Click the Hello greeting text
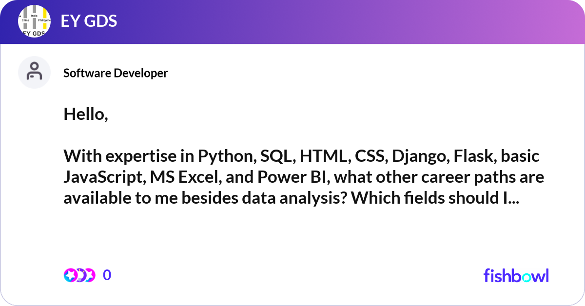 pyautogui.click(x=86, y=115)
